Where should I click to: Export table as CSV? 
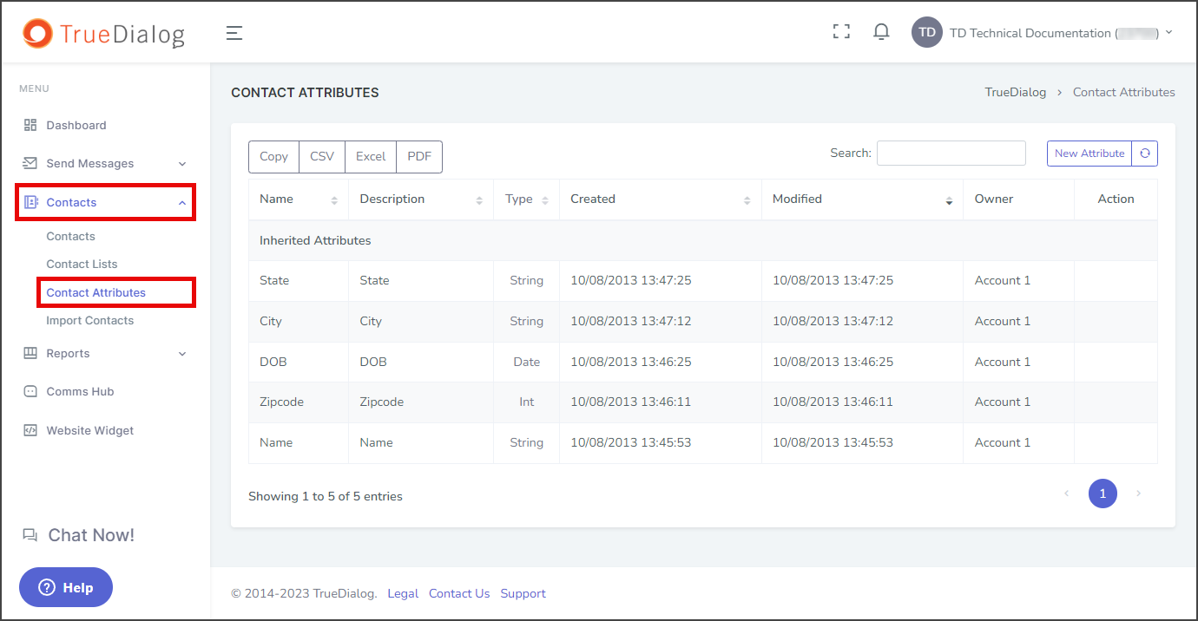coord(322,157)
